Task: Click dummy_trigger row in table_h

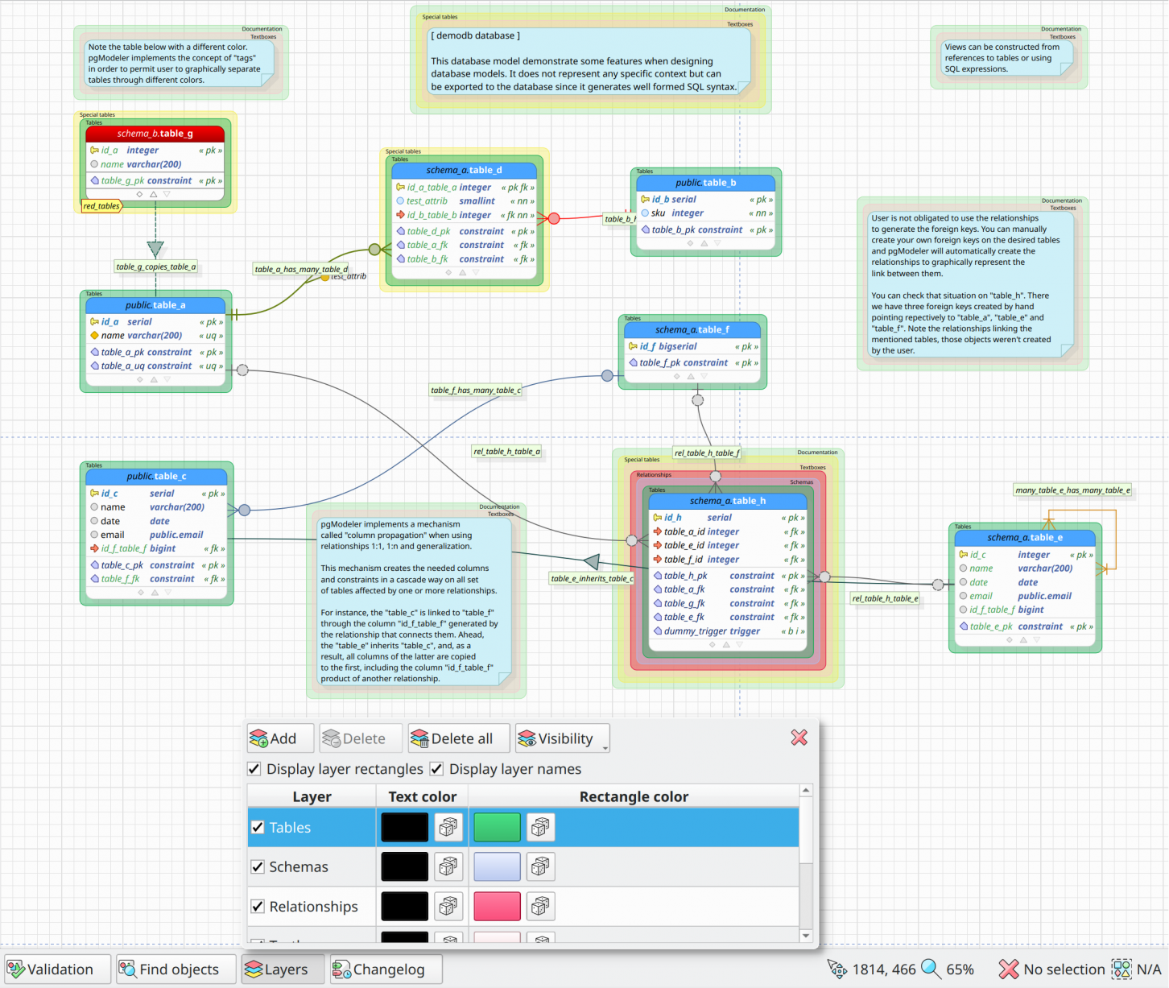Action: click(x=728, y=631)
